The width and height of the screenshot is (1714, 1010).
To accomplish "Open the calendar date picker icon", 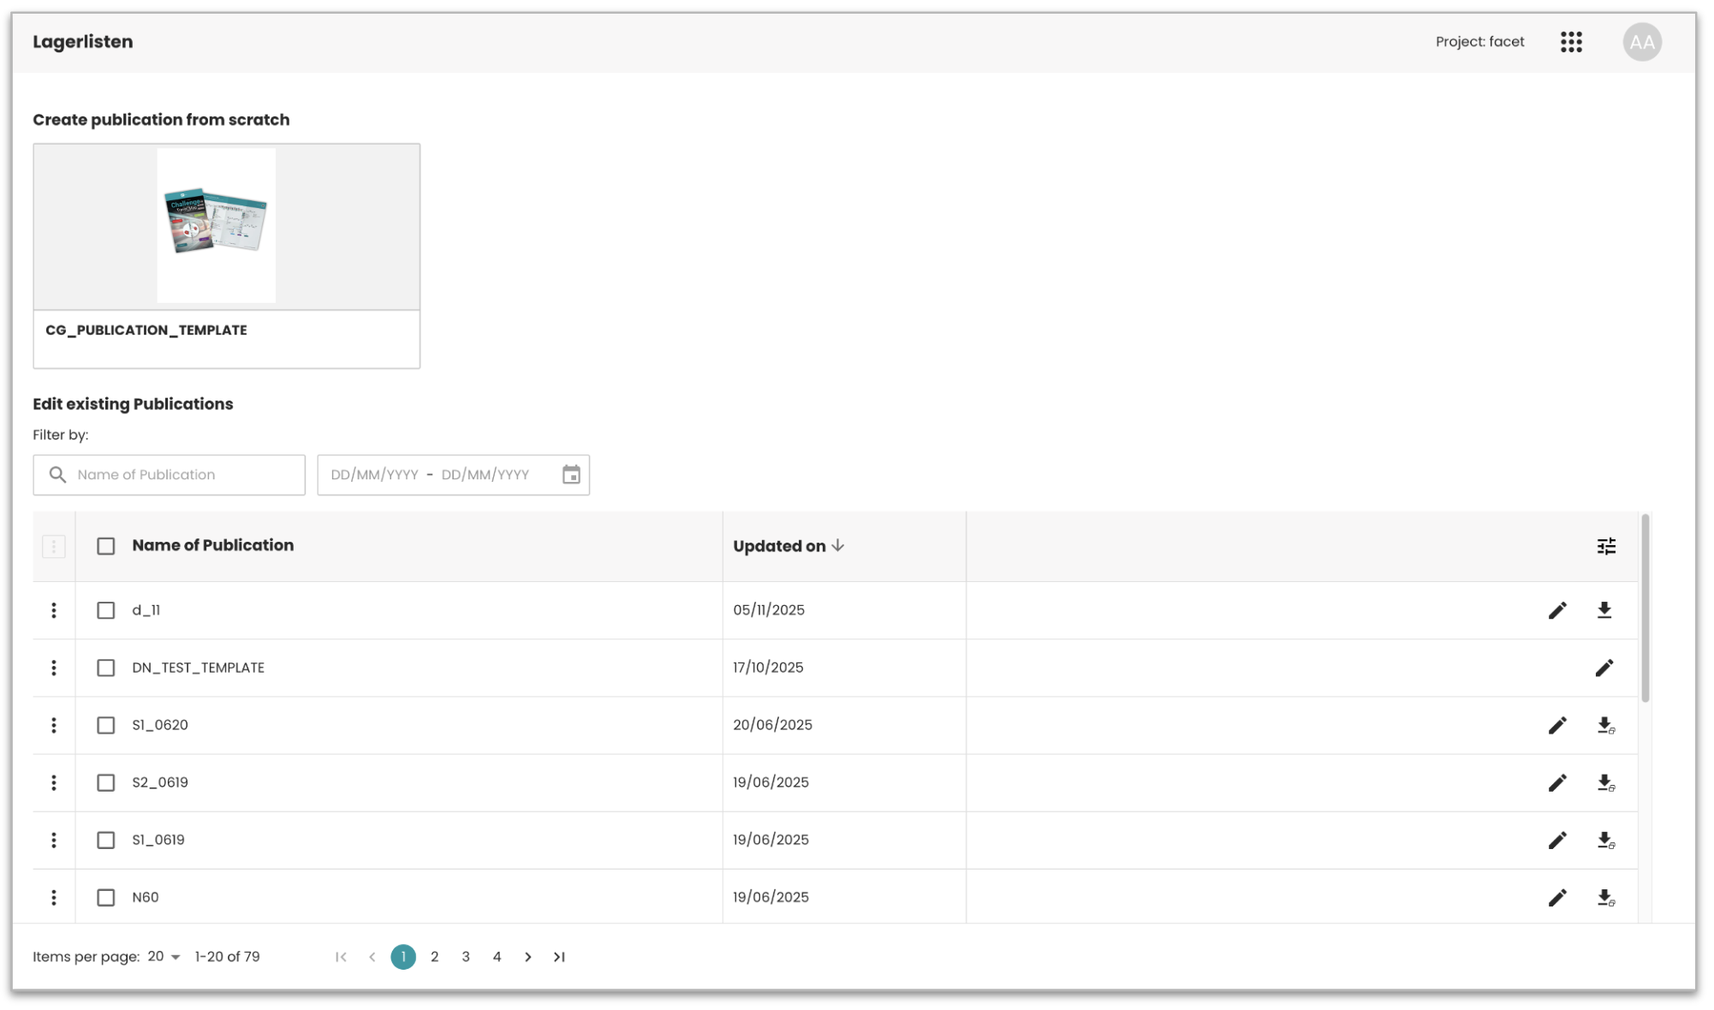I will click(x=571, y=474).
